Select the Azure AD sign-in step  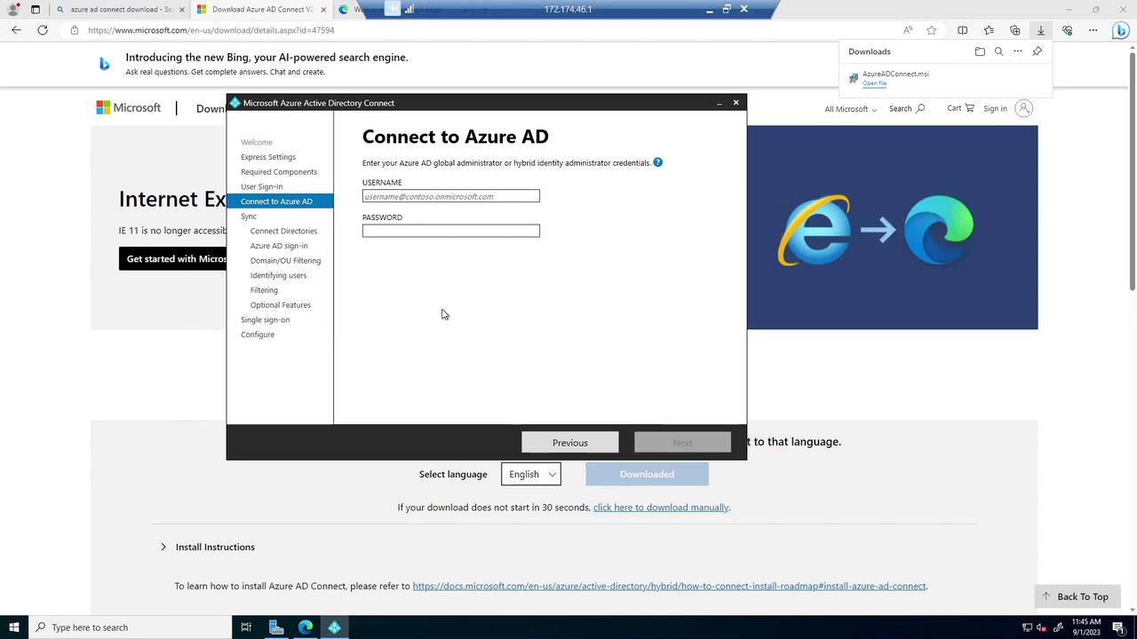tap(279, 246)
